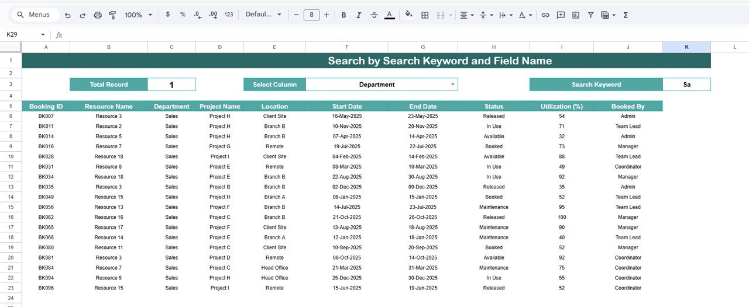Expand the Select Column Department dropdown
749x307 pixels.
452,85
